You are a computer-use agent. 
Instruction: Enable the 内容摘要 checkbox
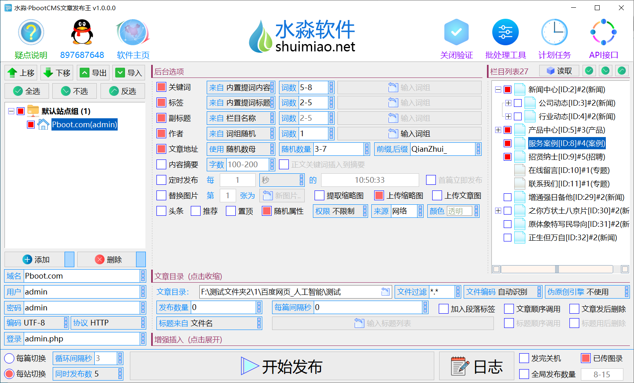coord(161,164)
